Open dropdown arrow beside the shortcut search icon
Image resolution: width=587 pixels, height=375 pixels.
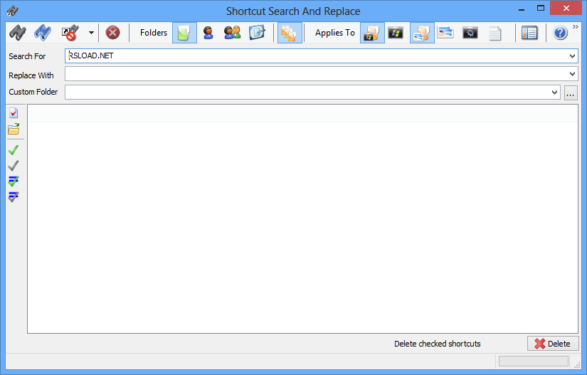[91, 33]
